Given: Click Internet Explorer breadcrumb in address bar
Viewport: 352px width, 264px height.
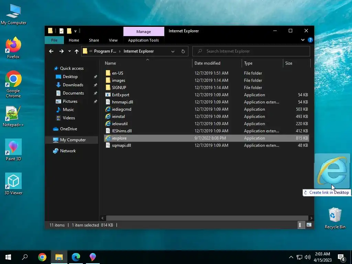Looking at the screenshot, I should pyautogui.click(x=139, y=51).
